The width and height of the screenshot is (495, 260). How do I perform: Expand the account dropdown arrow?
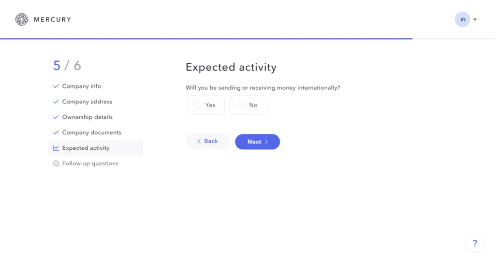tap(475, 20)
